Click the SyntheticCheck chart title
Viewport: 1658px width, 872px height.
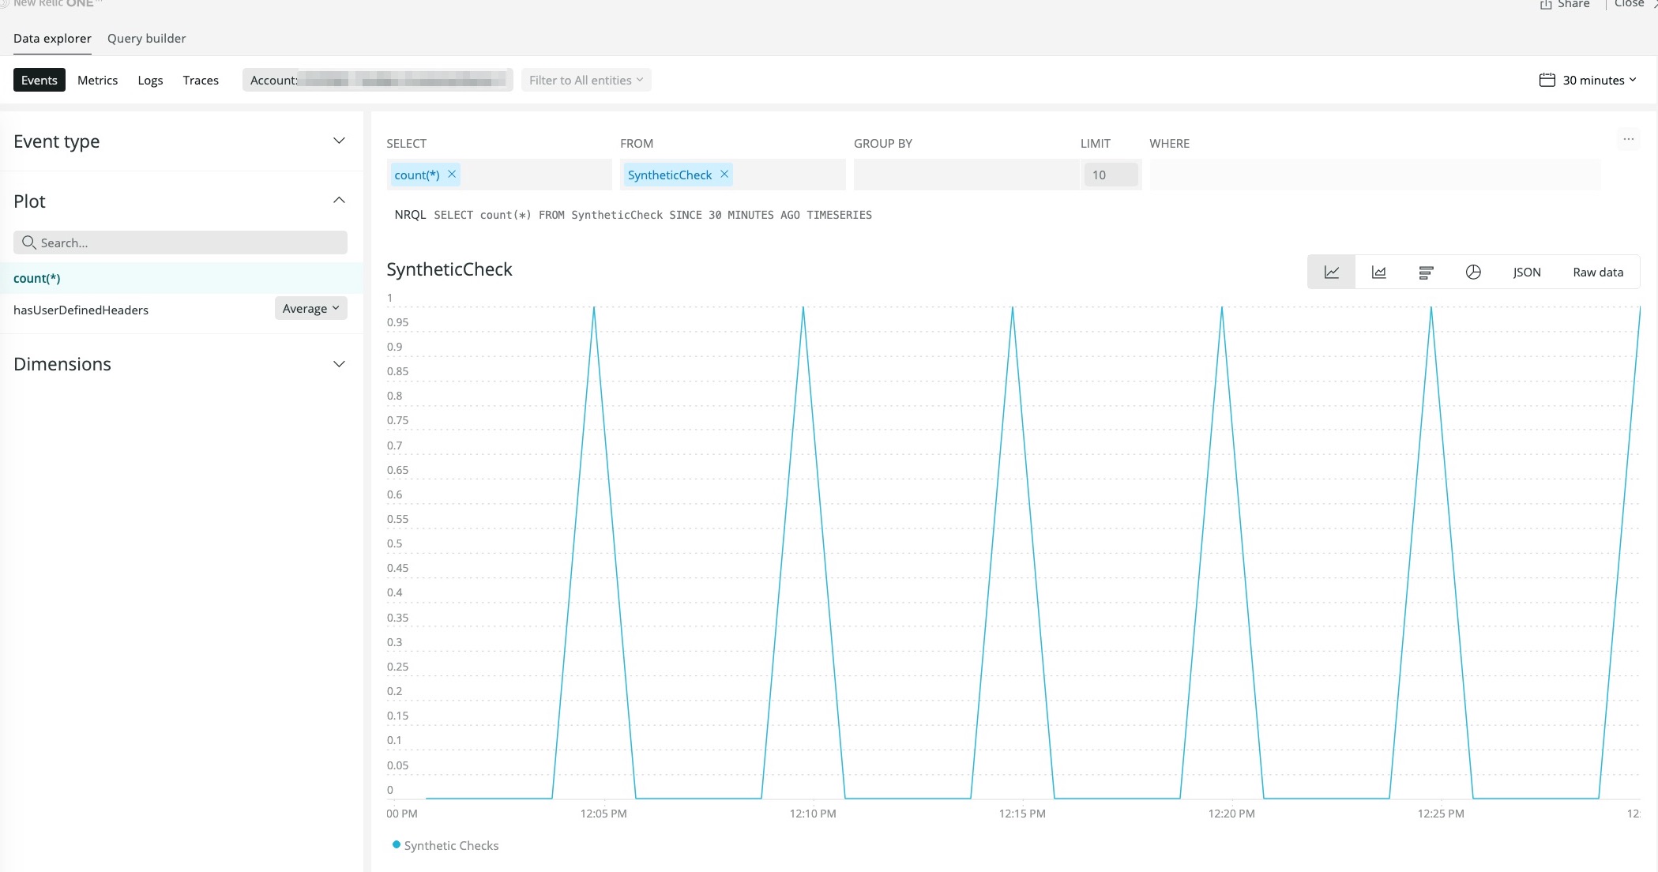click(449, 269)
